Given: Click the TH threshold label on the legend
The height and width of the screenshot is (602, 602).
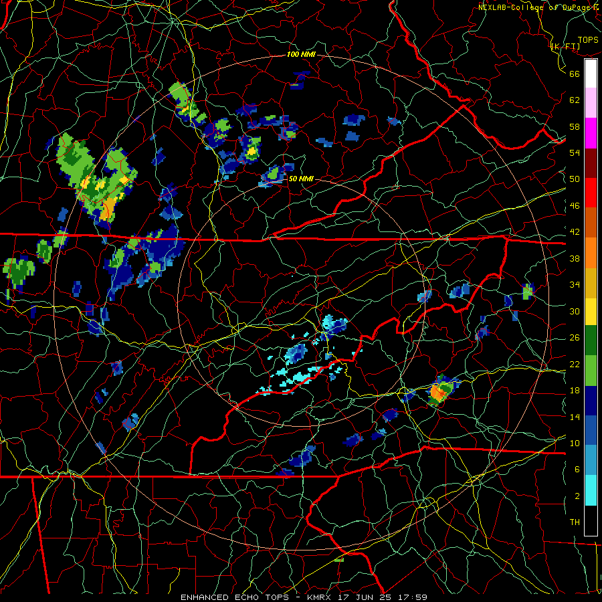Looking at the screenshot, I should (575, 522).
